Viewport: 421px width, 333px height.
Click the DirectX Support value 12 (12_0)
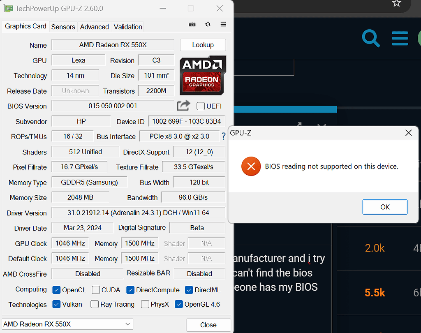click(x=199, y=152)
